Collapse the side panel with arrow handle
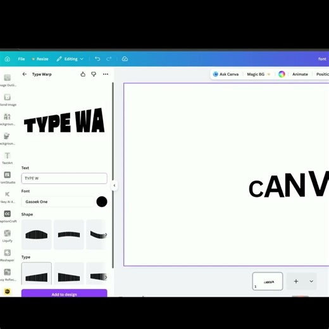This screenshot has height=329, width=329. (x=115, y=185)
